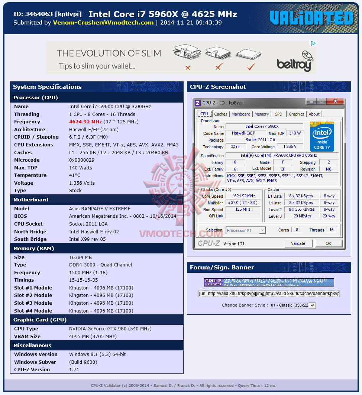The image size is (362, 395).
Task: Switch to the Caches tab
Action: (x=221, y=114)
